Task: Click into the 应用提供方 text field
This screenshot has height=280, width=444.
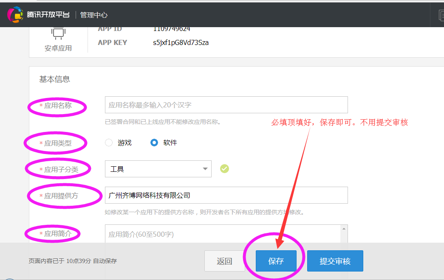Action: click(x=226, y=195)
